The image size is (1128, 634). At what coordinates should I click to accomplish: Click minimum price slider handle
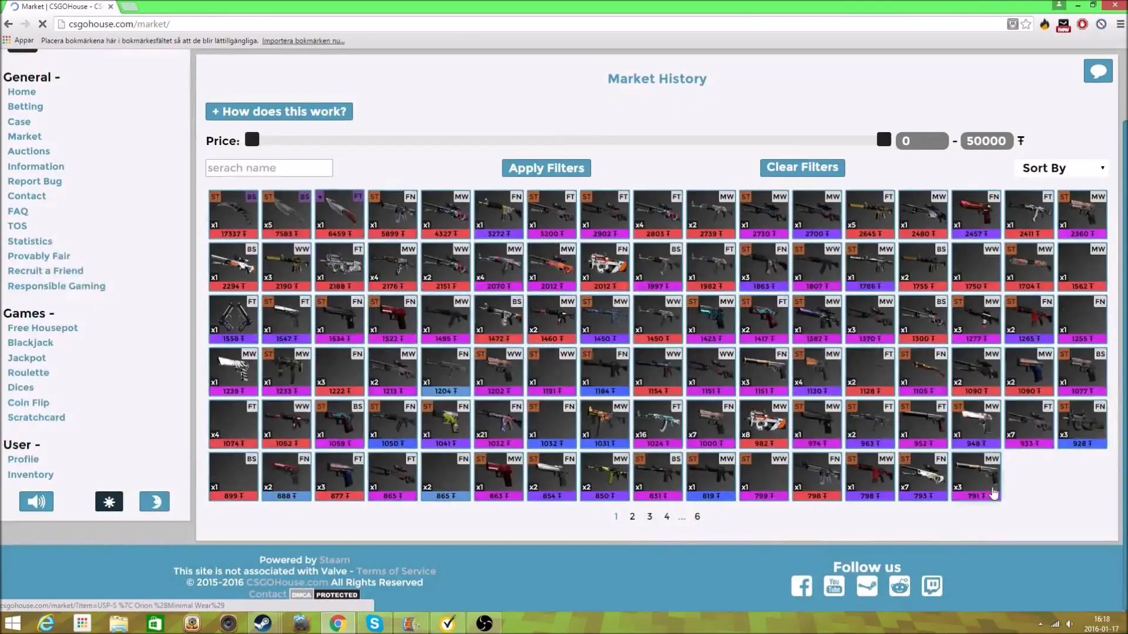tap(252, 139)
